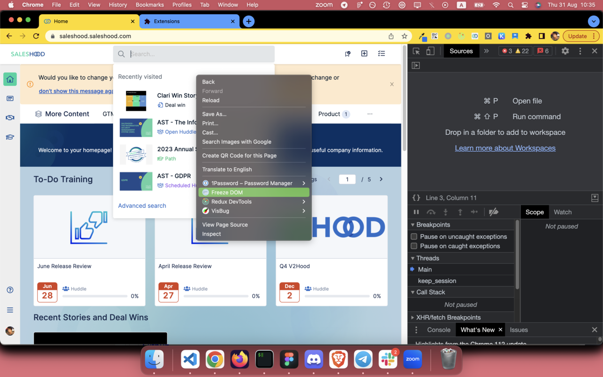Open Figma from the Dock
The image size is (603, 377).
click(289, 360)
